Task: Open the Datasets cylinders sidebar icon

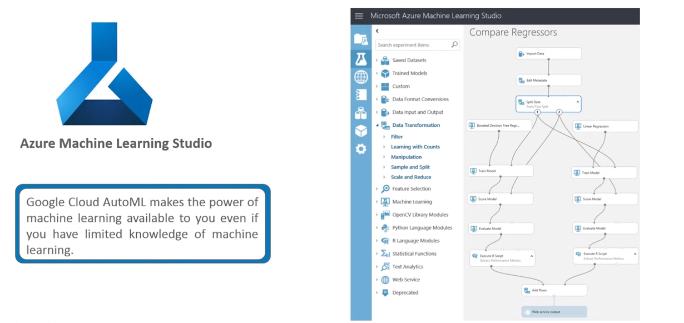Action: (361, 113)
